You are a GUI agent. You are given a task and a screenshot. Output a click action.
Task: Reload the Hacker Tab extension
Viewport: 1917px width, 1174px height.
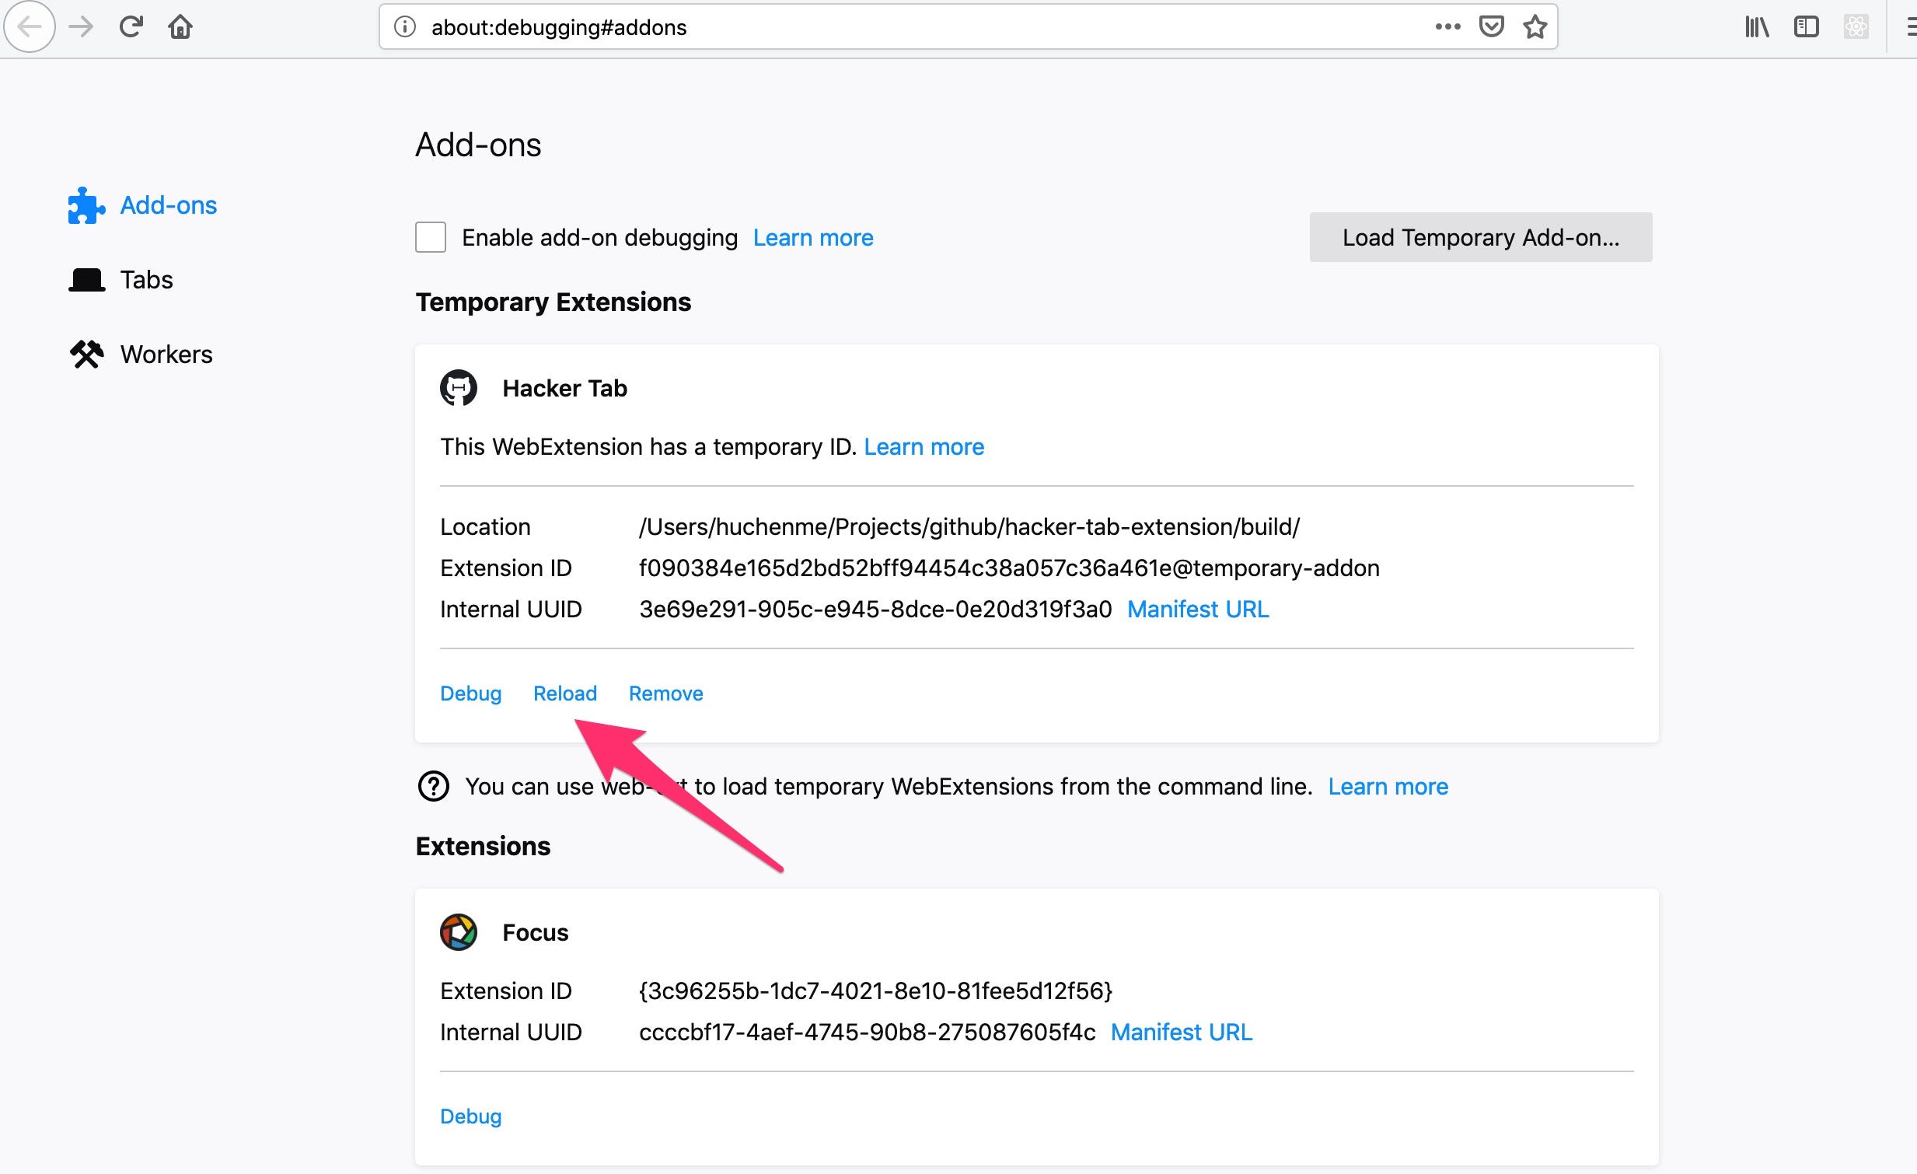pyautogui.click(x=565, y=694)
